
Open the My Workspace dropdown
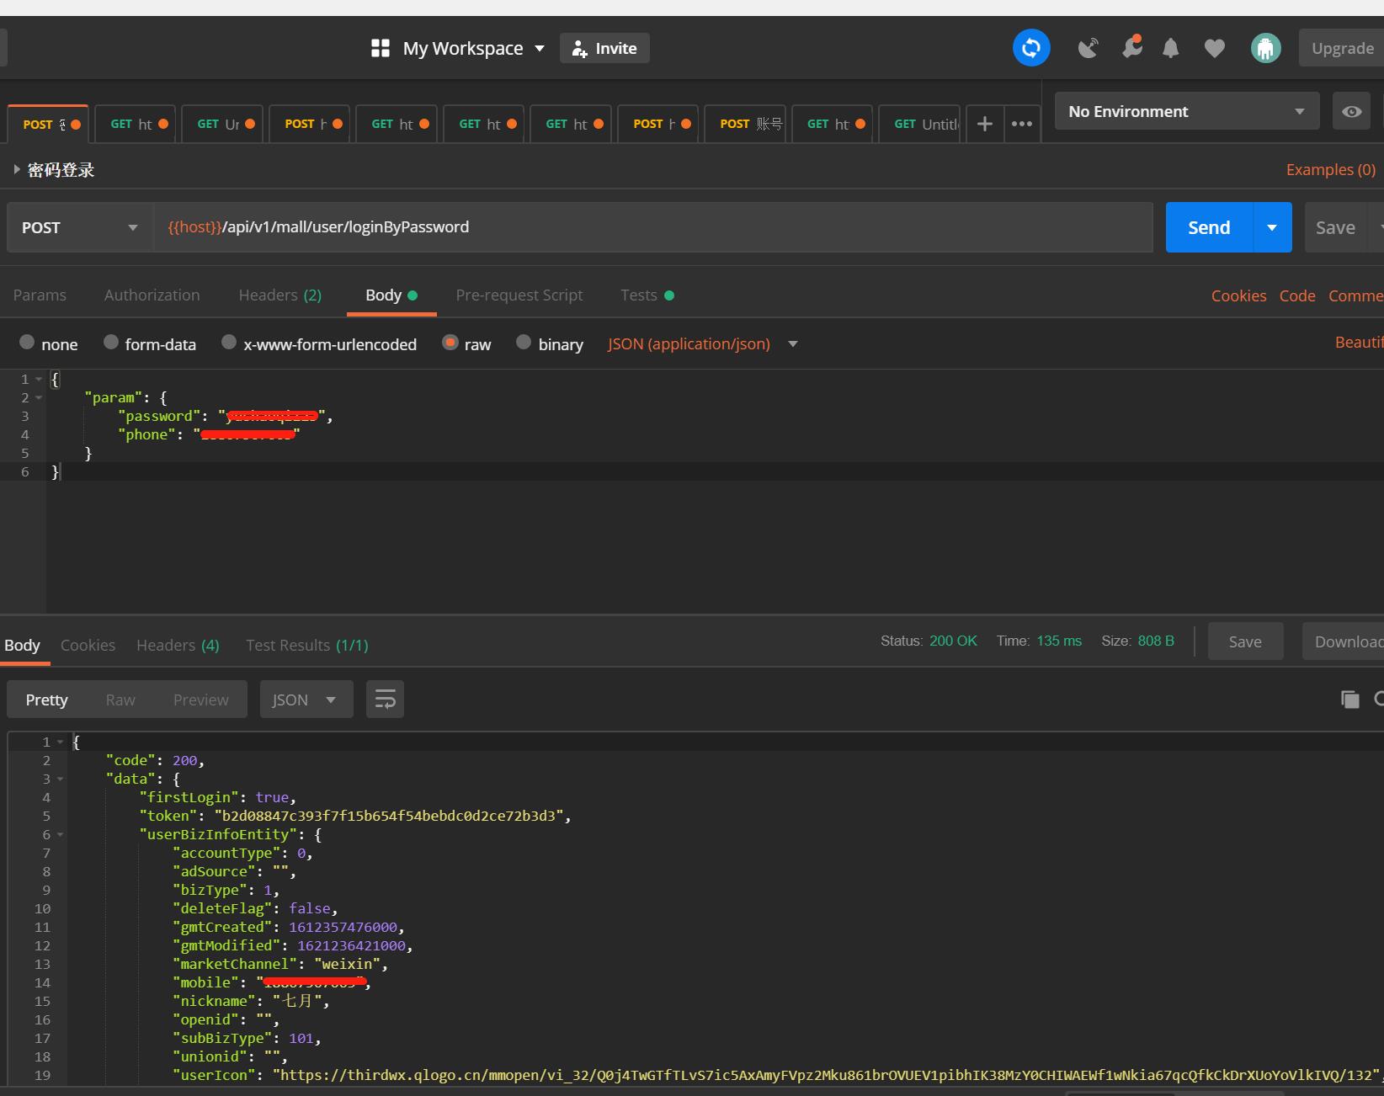point(474,48)
